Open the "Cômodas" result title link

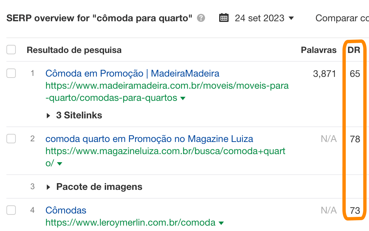[66, 210]
